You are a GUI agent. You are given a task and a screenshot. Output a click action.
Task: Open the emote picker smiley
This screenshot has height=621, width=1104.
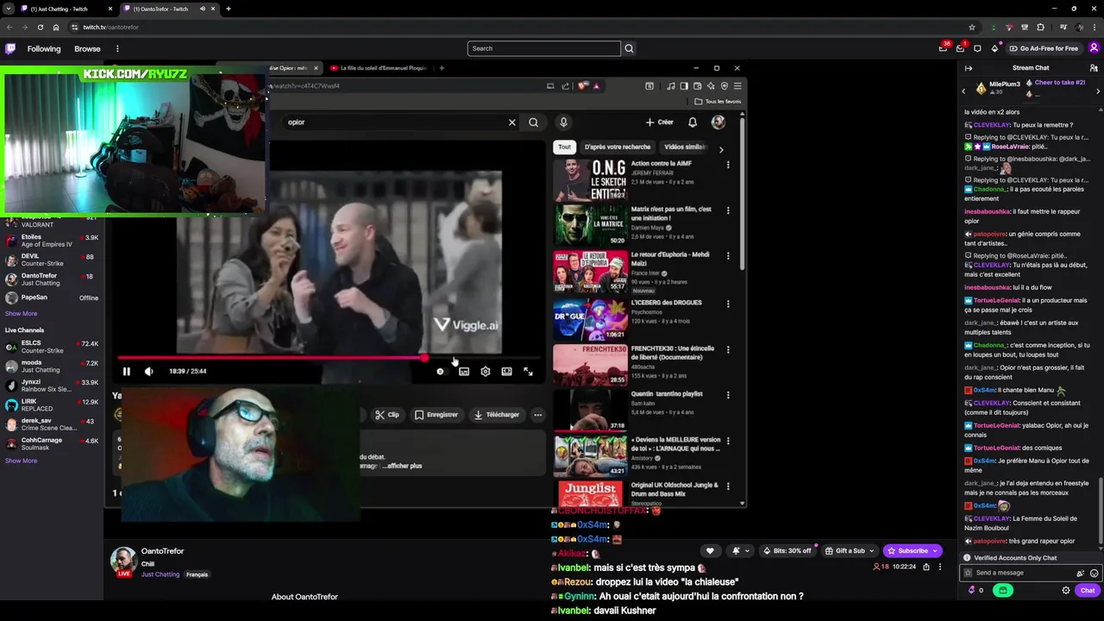pos(1094,573)
